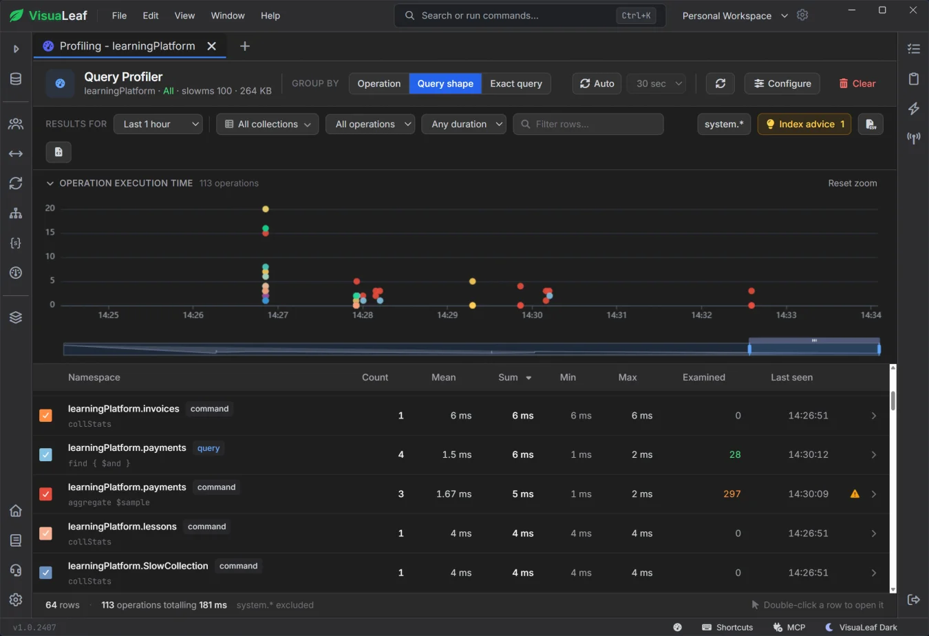The height and width of the screenshot is (636, 929).
Task: Click Reset zoom link
Action: tap(853, 183)
